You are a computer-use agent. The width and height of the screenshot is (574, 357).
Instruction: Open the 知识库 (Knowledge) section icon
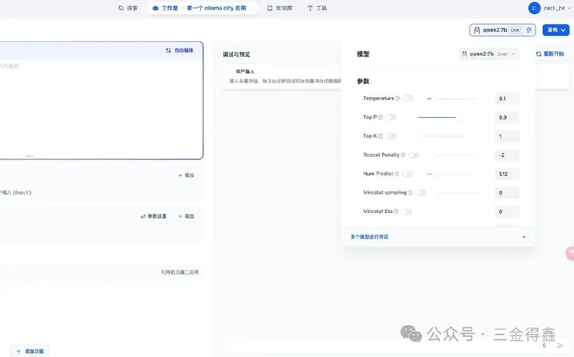point(270,7)
